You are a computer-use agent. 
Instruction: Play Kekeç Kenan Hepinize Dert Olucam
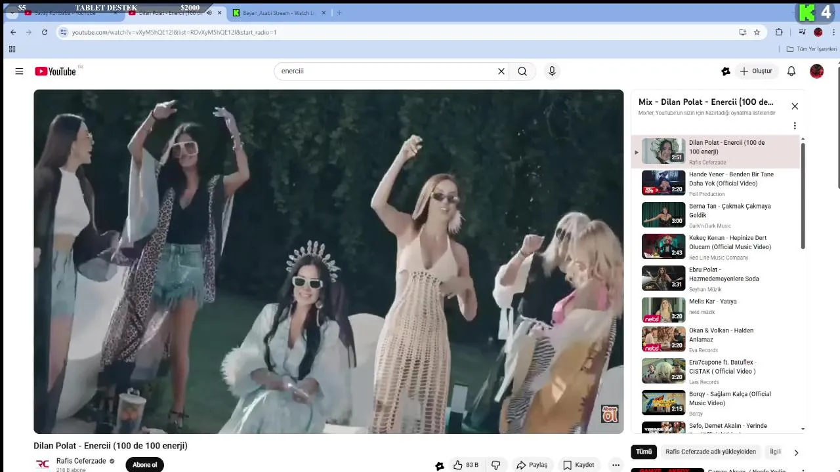click(717, 247)
